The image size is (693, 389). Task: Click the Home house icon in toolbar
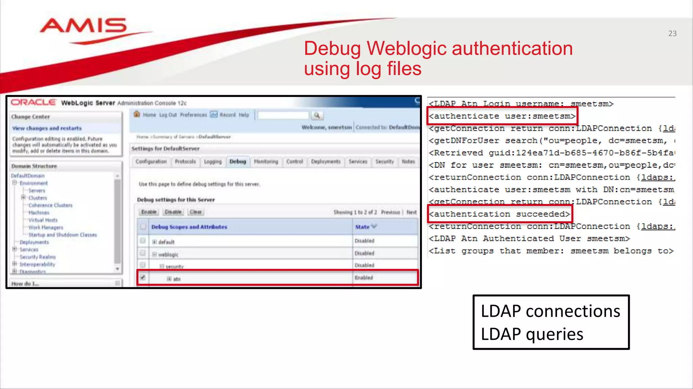pos(137,114)
